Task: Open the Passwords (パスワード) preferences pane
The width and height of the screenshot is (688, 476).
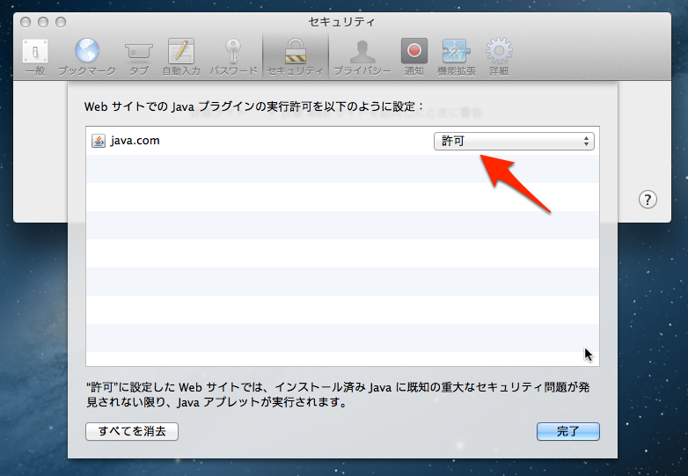Action: tap(233, 57)
